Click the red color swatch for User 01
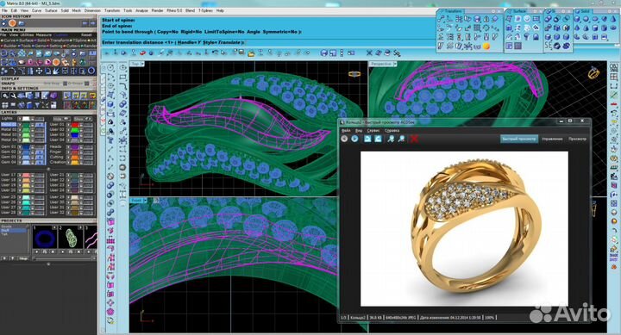This screenshot has width=621, height=335. (x=75, y=125)
